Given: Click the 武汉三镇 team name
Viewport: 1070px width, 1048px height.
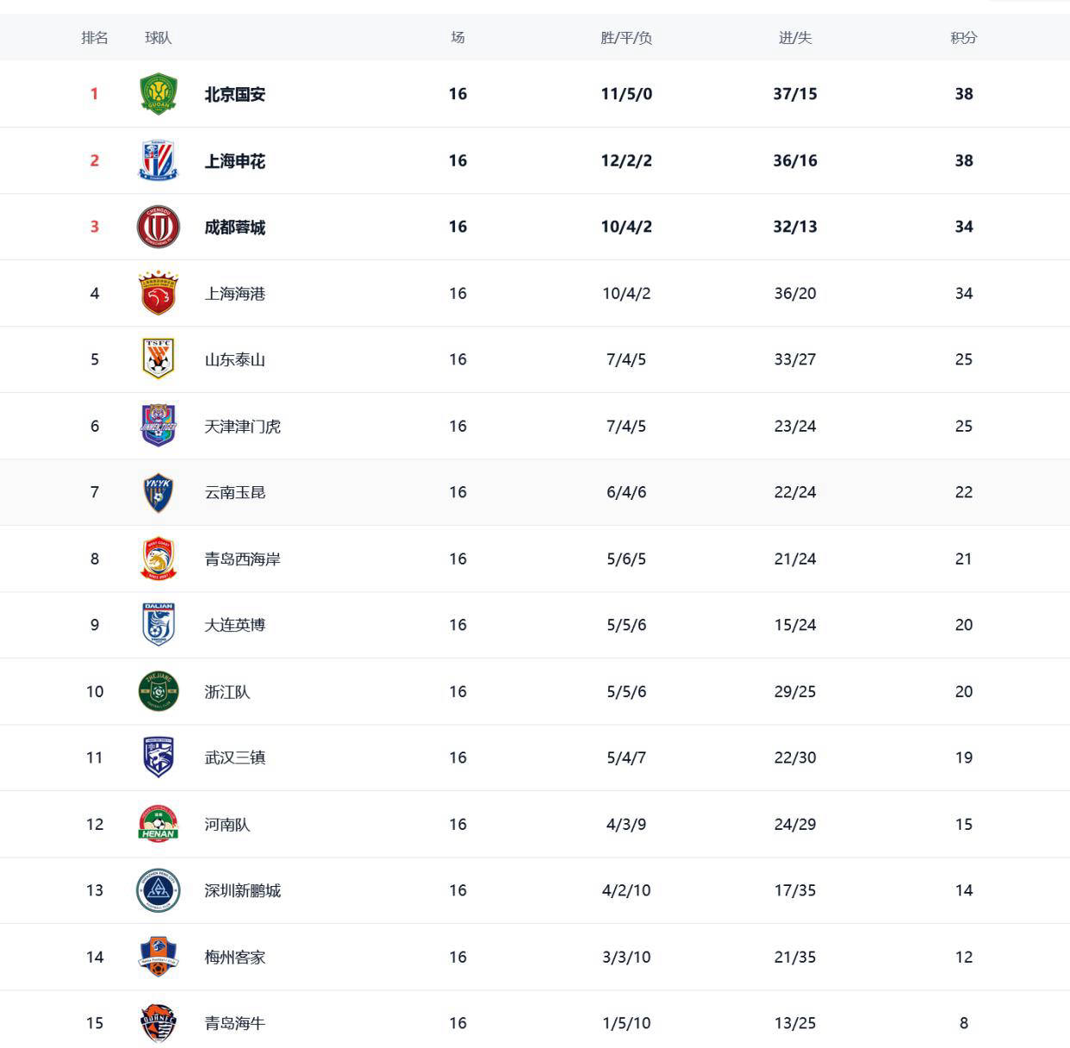Looking at the screenshot, I should [x=235, y=758].
